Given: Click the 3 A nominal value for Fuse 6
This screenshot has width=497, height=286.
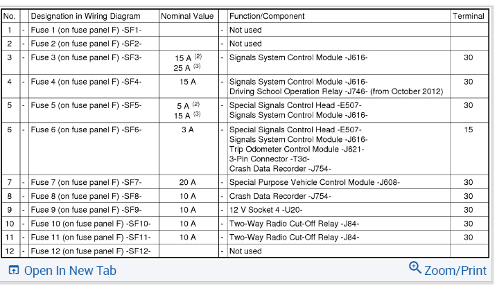Looking at the screenshot, I should click(x=187, y=129).
